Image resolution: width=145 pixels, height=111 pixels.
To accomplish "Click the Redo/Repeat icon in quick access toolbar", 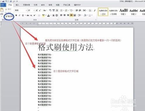I will [x=11, y=1].
